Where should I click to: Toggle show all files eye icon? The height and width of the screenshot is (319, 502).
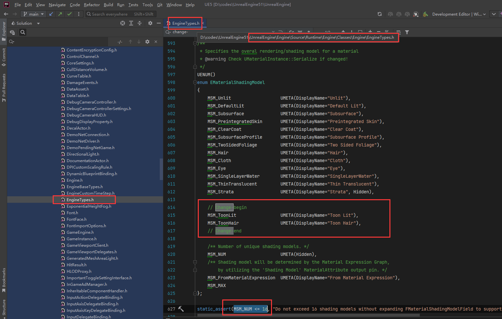(12, 32)
